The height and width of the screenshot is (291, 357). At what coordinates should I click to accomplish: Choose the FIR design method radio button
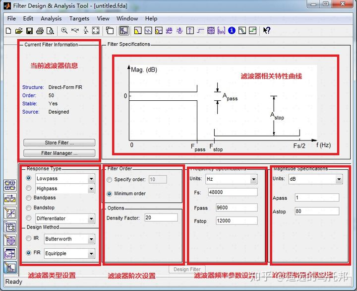click(x=29, y=253)
